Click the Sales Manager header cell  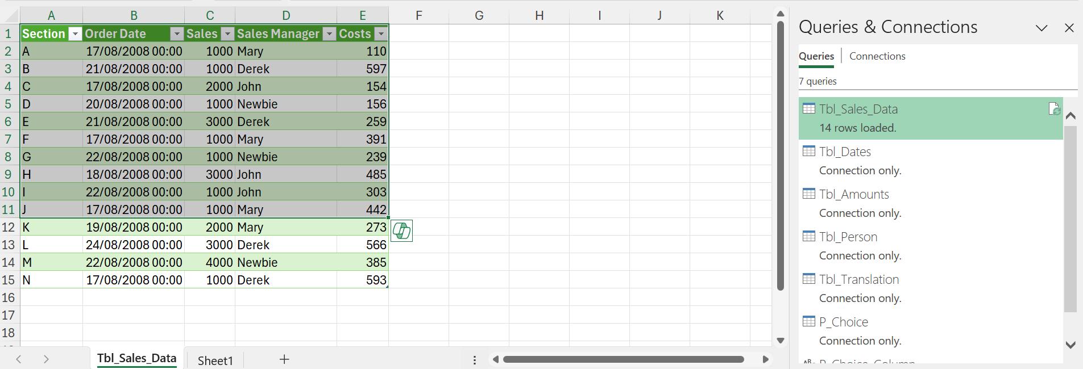pyautogui.click(x=286, y=33)
